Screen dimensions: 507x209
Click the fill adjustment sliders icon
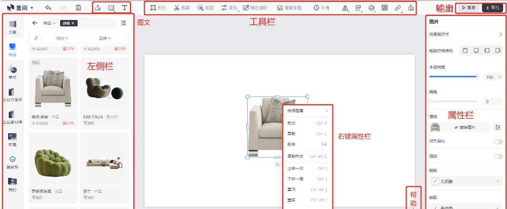(498, 127)
